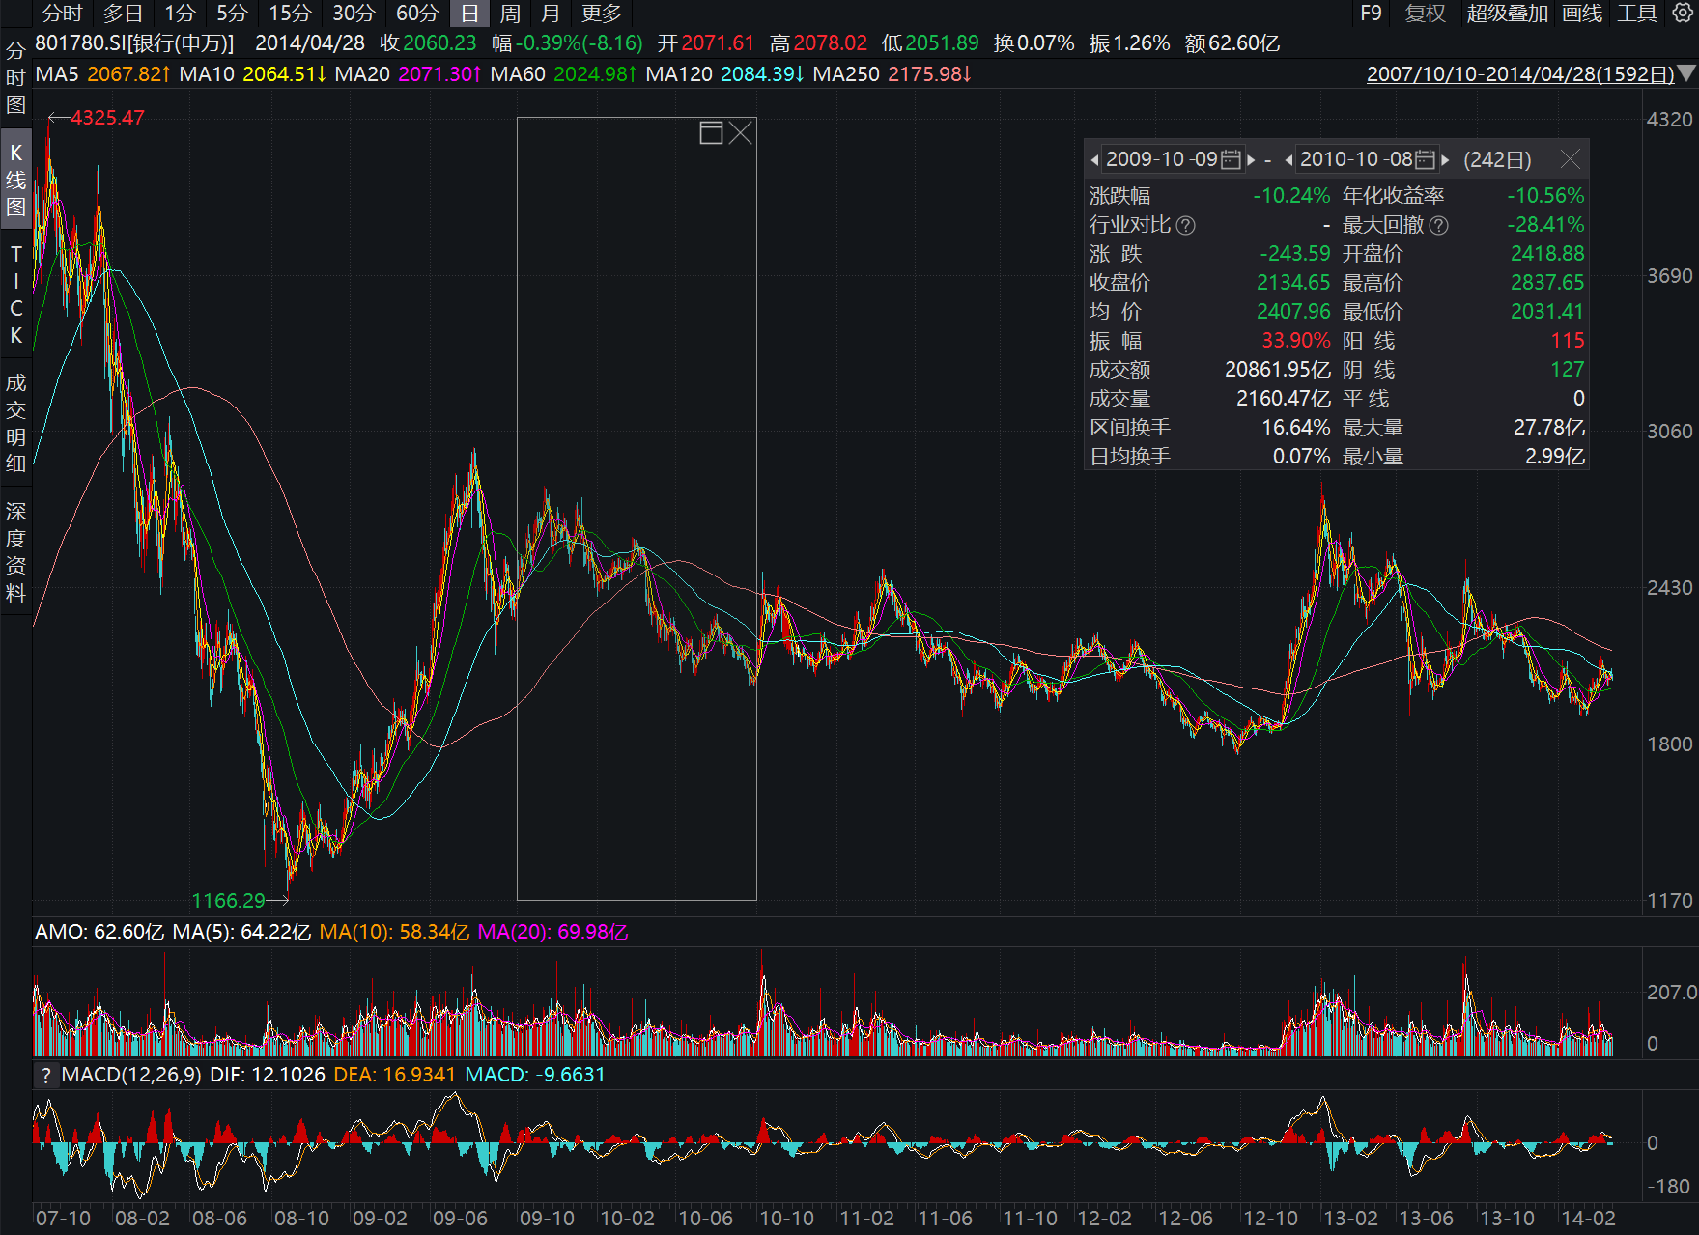Click MACD(12,26,9) indicator label
This screenshot has width=1699, height=1235.
tap(131, 1075)
